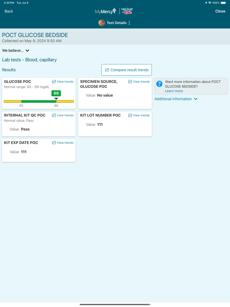
Task: Tap the 3:35 PM clock in status bar
Action: tap(9, 3)
